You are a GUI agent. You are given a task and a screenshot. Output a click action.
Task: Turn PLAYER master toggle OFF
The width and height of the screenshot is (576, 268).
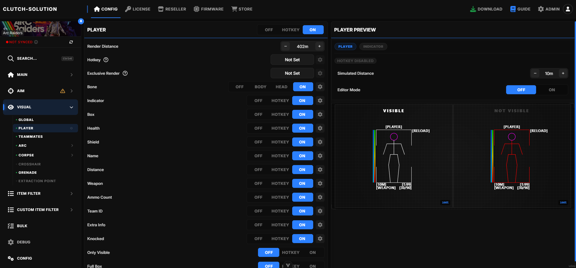[269, 30]
